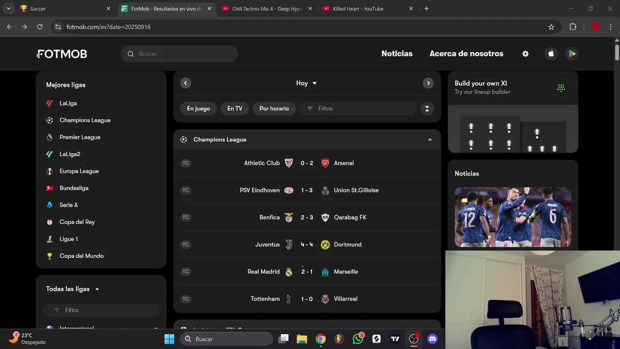The width and height of the screenshot is (620, 349).
Task: Open WhatsApp from taskbar
Action: click(x=358, y=339)
